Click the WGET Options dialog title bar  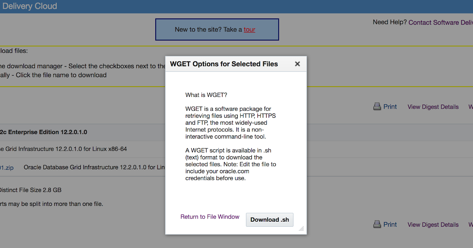[x=223, y=63]
